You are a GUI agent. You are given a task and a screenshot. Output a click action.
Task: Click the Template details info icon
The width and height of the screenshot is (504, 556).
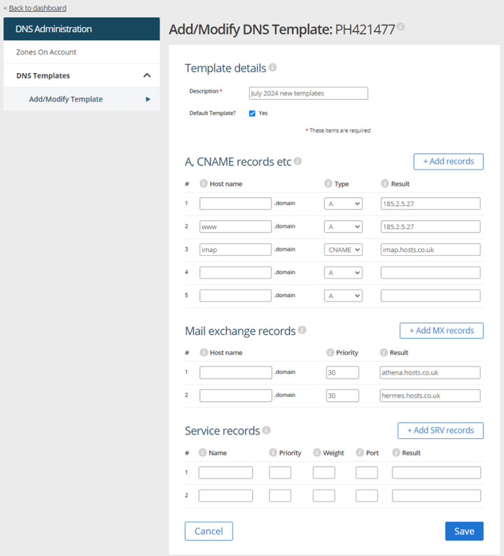pyautogui.click(x=274, y=68)
